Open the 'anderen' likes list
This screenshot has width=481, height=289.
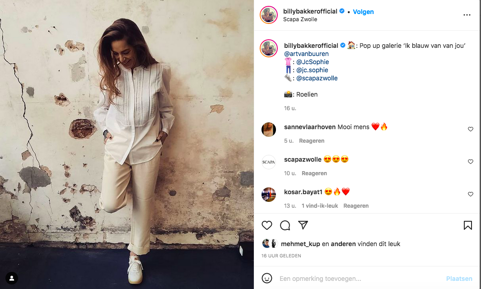pos(343,244)
